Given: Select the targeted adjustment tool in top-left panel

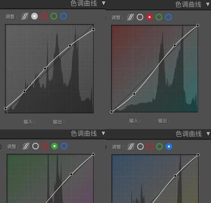Looking at the screenshot, I should point(25,16).
